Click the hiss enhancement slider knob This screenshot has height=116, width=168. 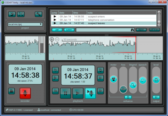click(x=123, y=89)
